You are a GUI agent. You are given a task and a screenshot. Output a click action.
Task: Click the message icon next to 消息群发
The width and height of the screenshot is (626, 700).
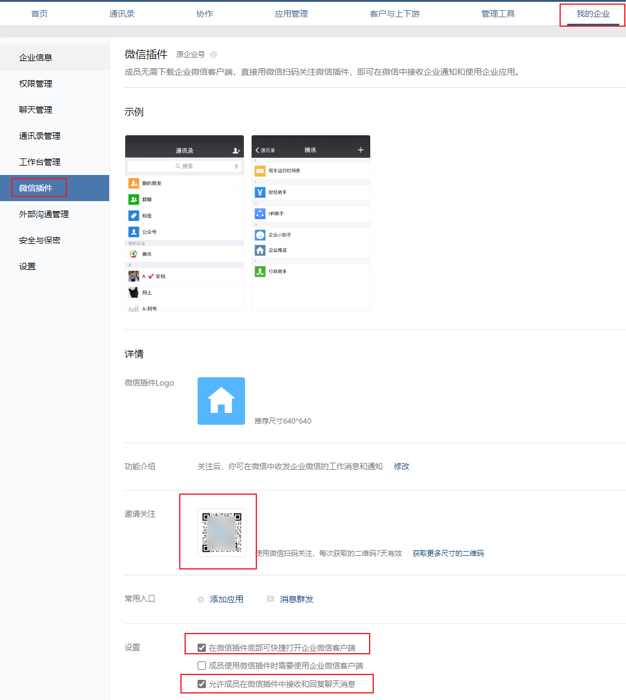[271, 599]
